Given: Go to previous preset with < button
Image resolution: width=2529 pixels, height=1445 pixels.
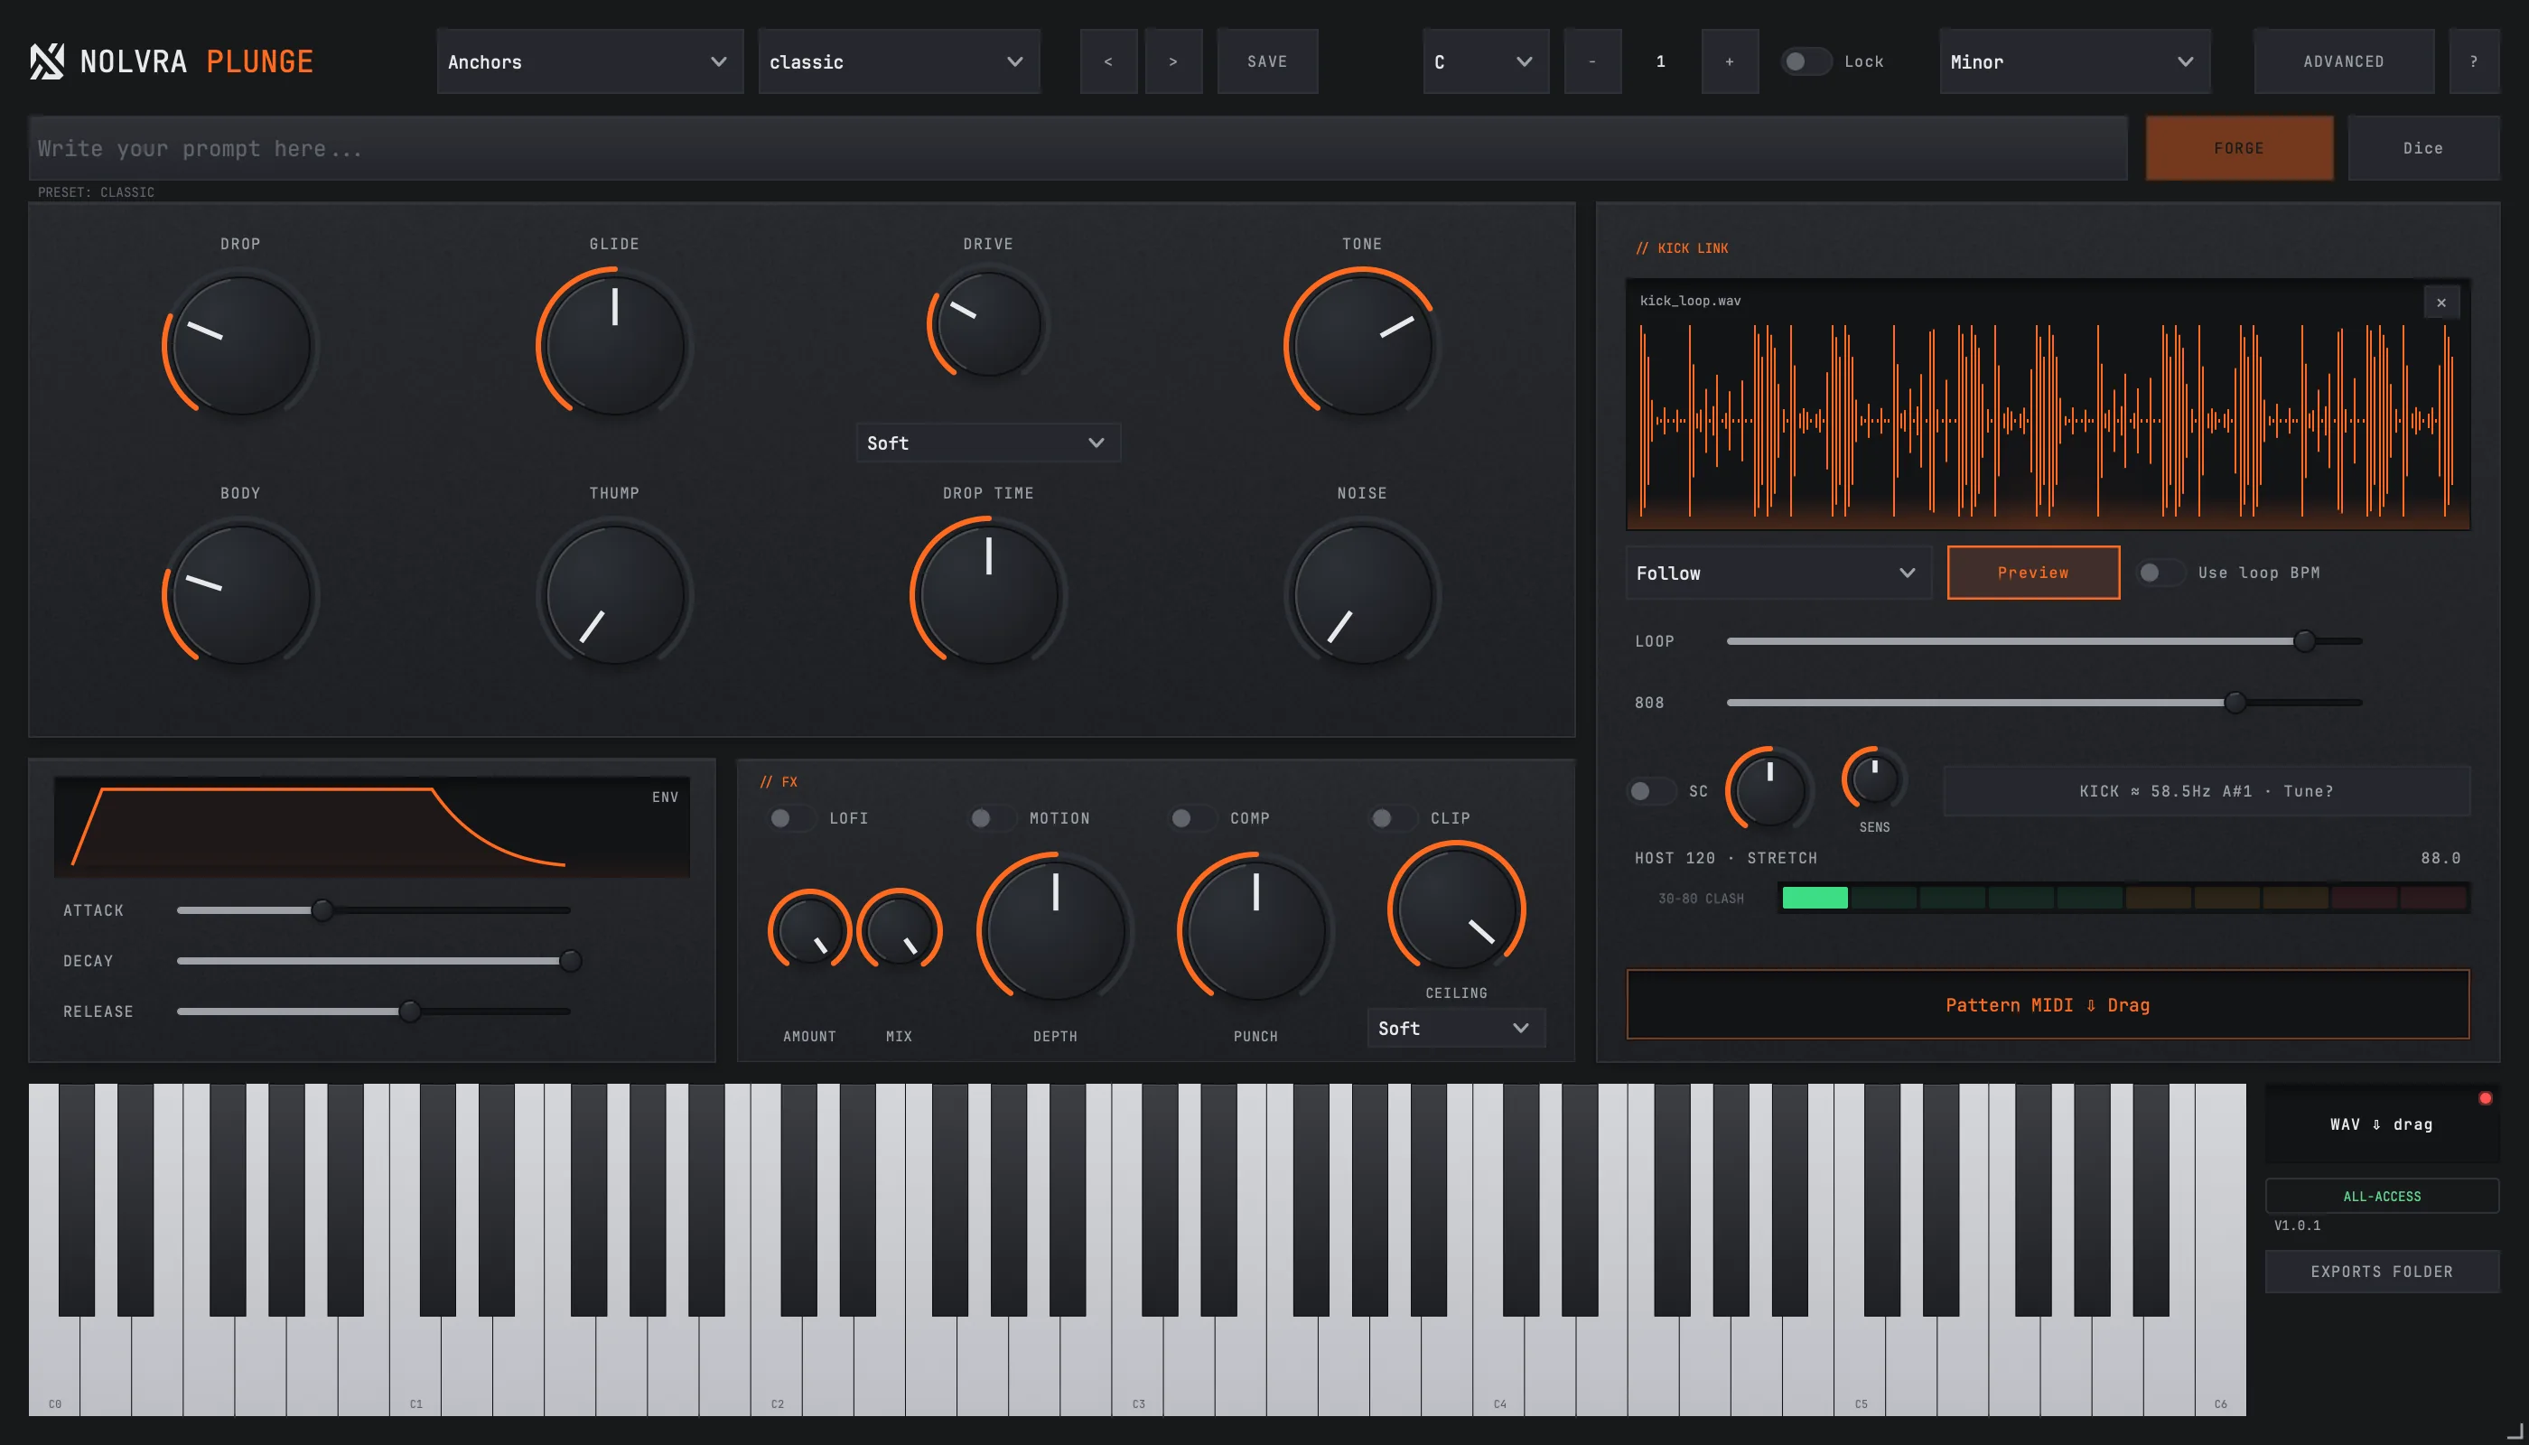Looking at the screenshot, I should (1108, 61).
